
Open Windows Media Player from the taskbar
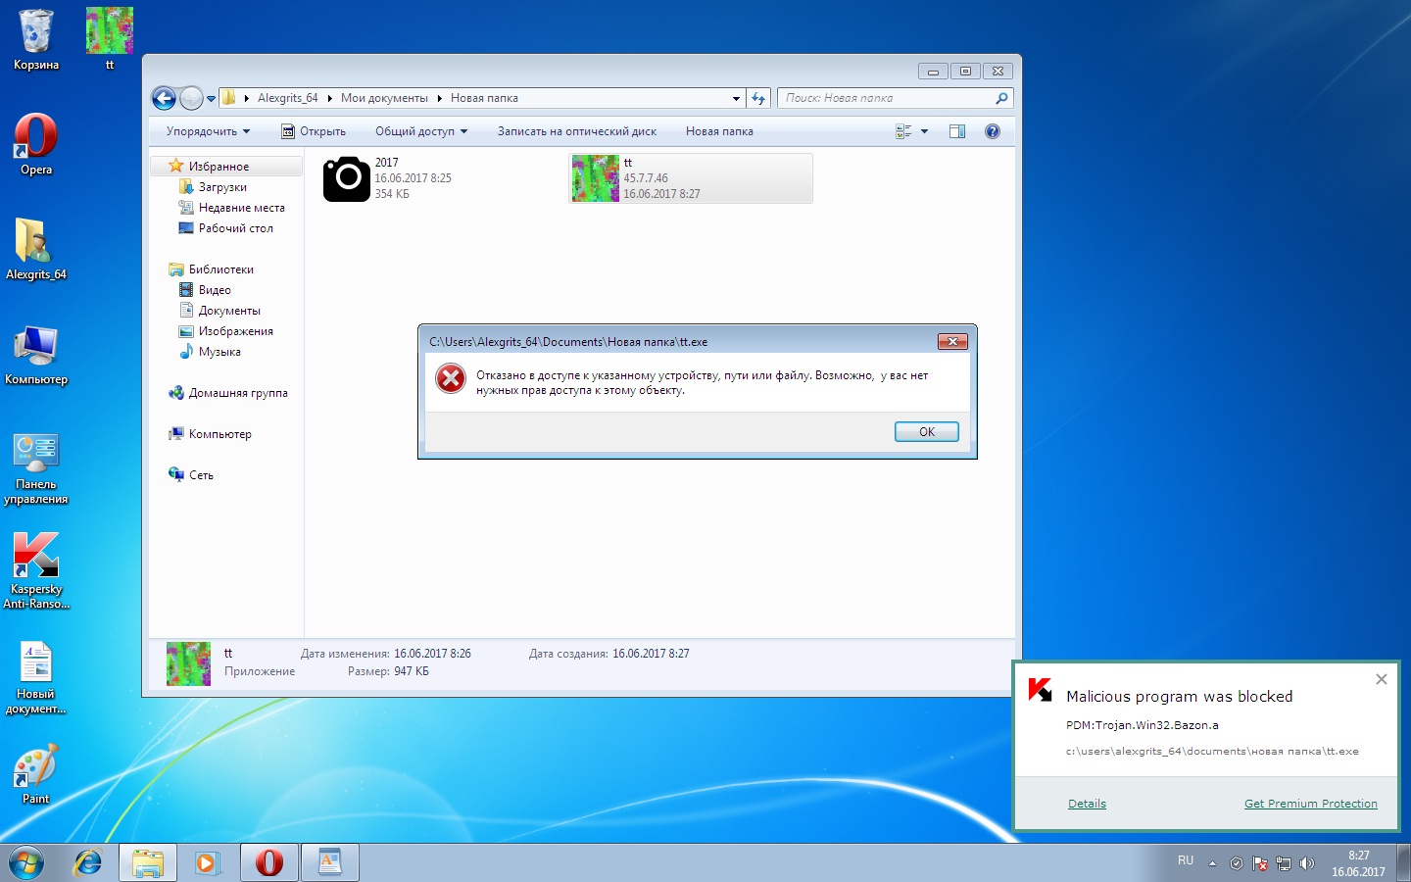(x=208, y=862)
